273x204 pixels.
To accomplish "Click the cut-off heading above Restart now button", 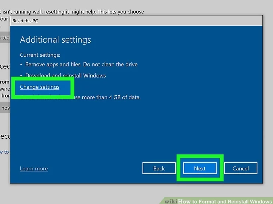I will pyautogui.click(x=5, y=66).
